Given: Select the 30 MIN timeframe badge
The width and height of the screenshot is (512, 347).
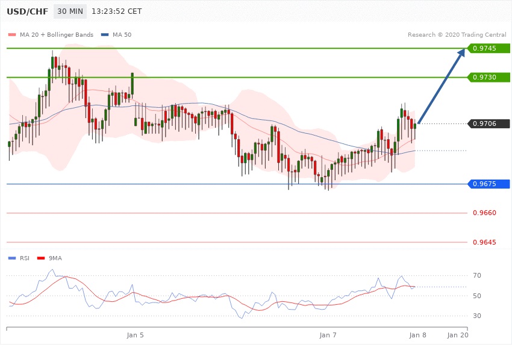Looking at the screenshot, I should click(70, 11).
